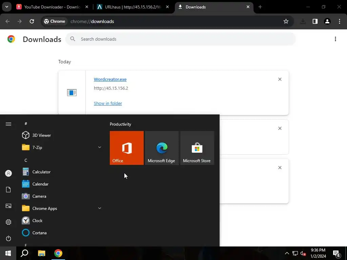Remove Wordcreator.exe from the list
347x260 pixels.
(280, 79)
